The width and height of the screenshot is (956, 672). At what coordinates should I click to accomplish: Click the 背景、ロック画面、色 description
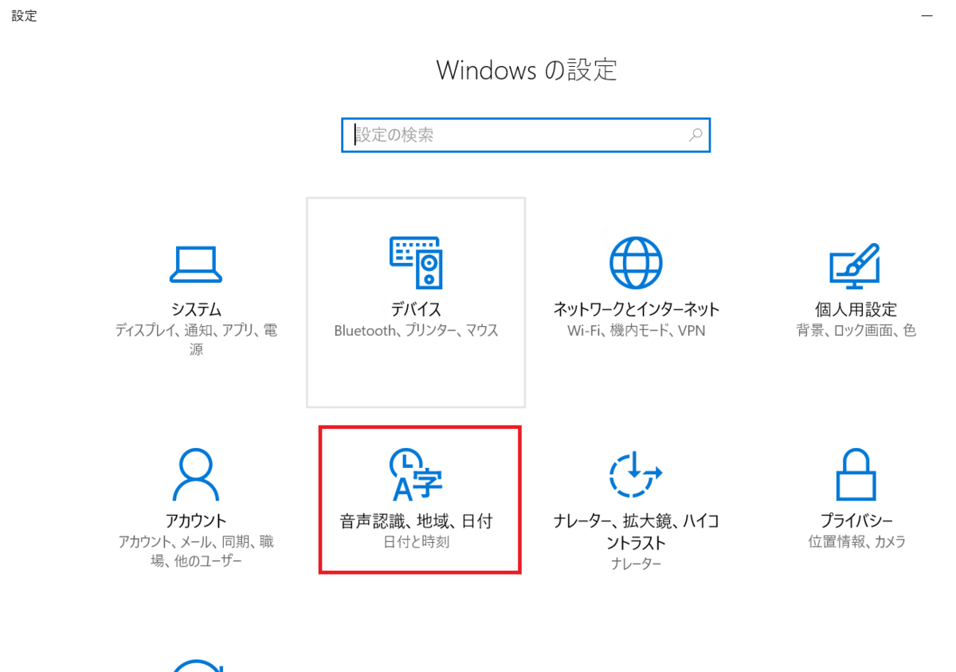[856, 330]
